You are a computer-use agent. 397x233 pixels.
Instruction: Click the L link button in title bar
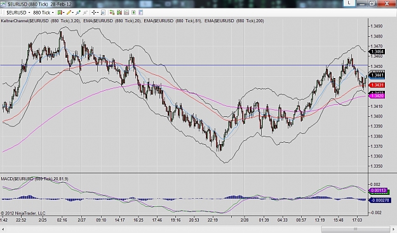tap(349, 3)
